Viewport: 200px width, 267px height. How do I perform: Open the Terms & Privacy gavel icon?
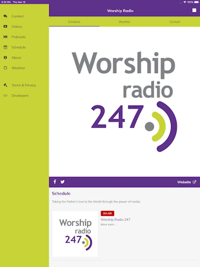[x=5, y=85]
